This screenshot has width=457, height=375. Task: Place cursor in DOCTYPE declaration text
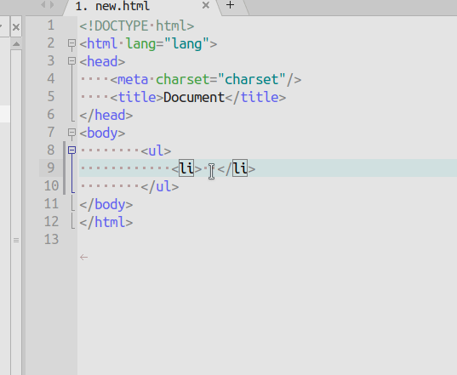pyautogui.click(x=137, y=26)
